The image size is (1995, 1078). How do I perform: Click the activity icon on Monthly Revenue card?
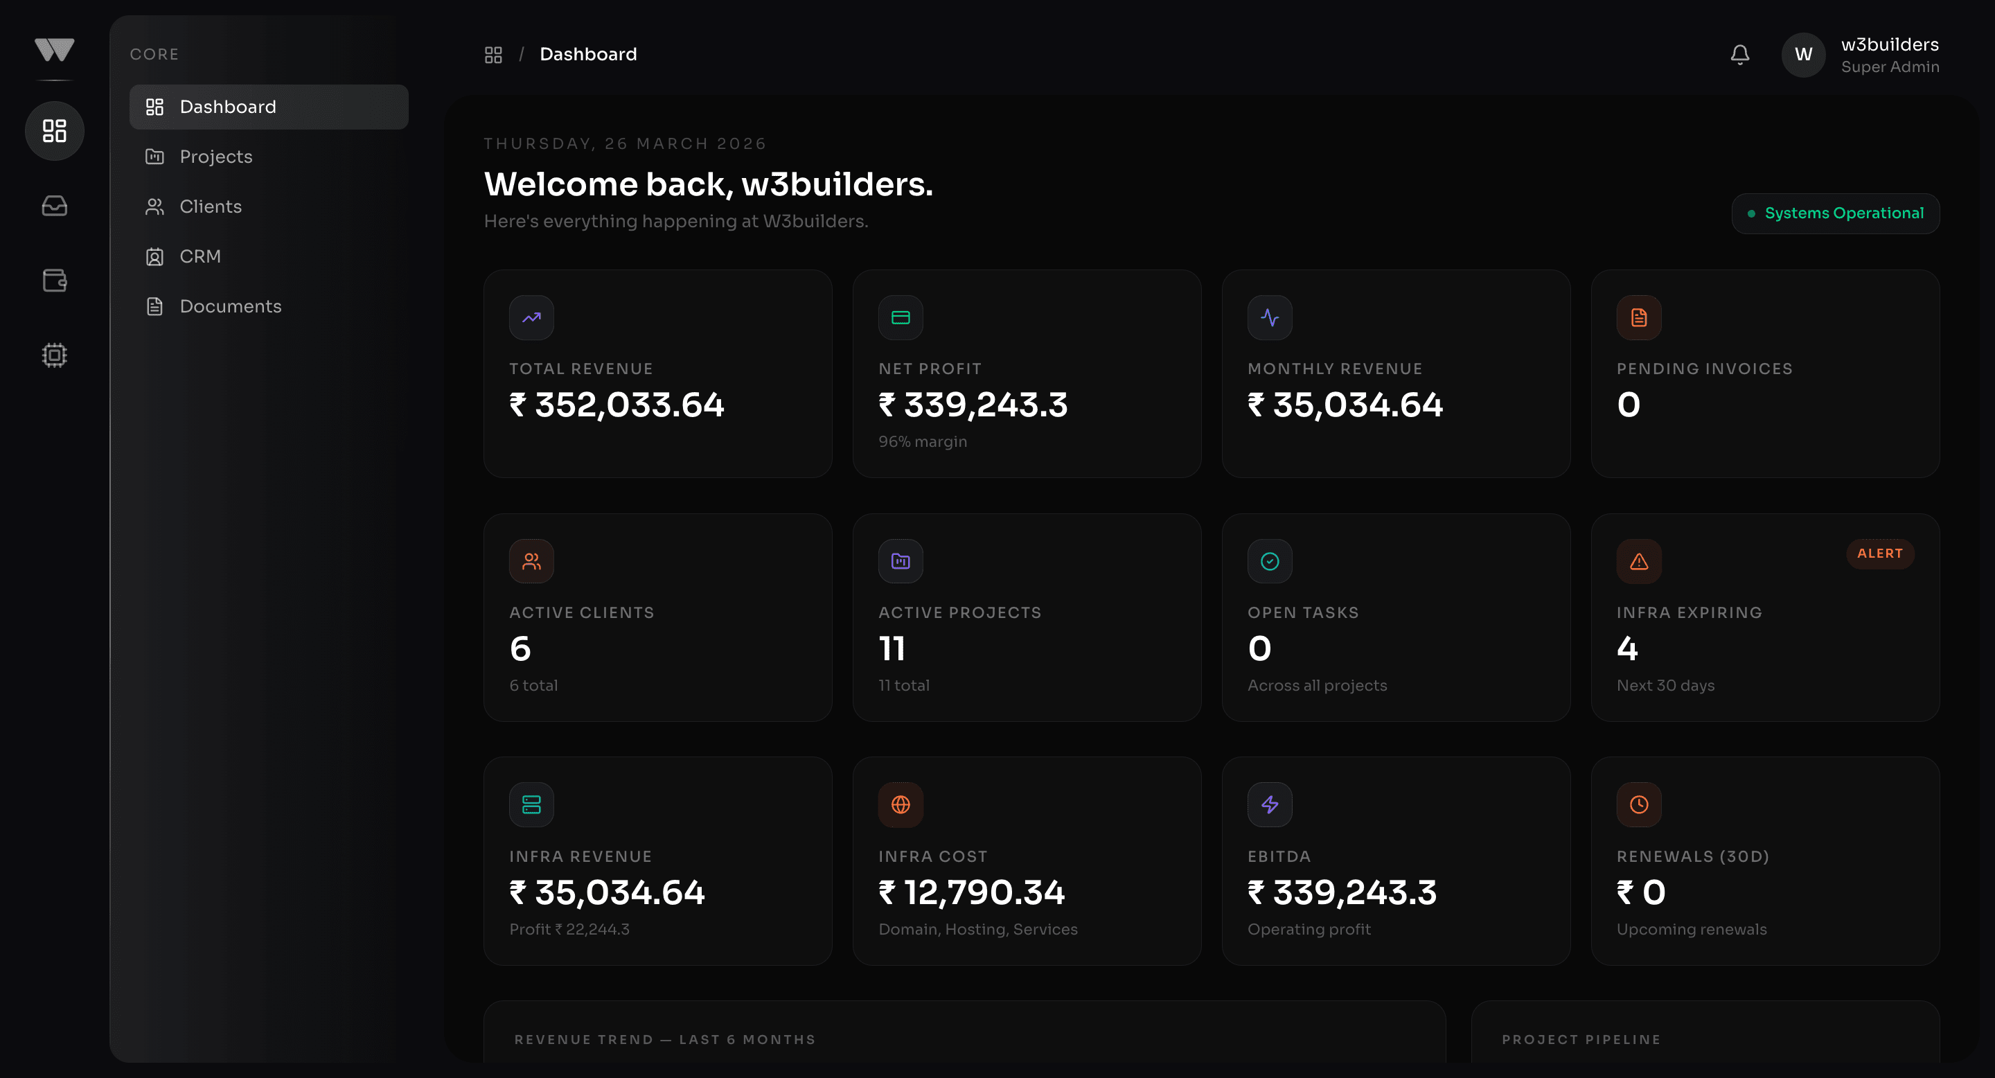(1269, 317)
